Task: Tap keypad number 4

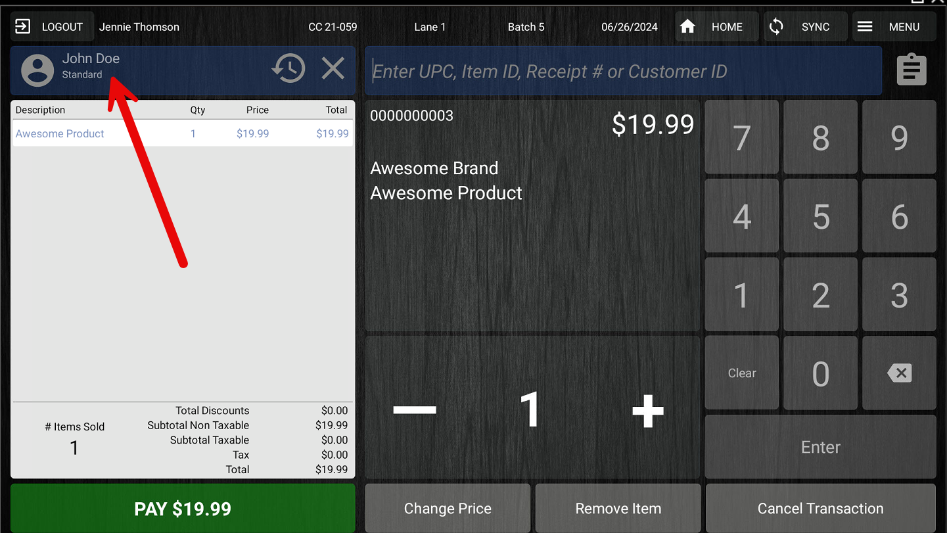Action: [x=742, y=216]
